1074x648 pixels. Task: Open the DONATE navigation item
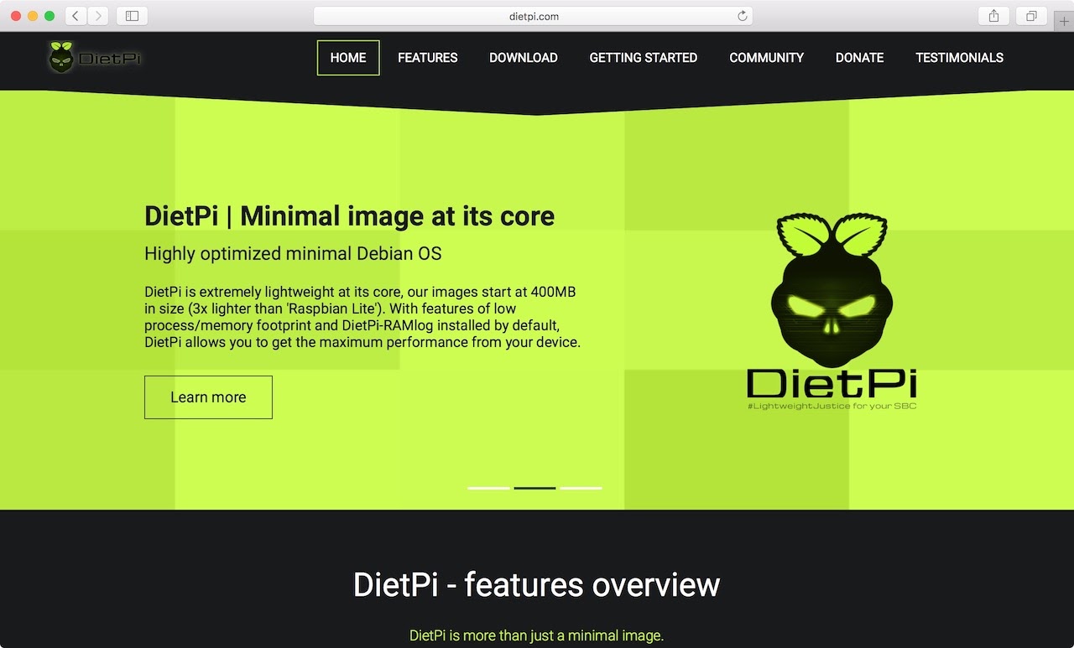[860, 58]
